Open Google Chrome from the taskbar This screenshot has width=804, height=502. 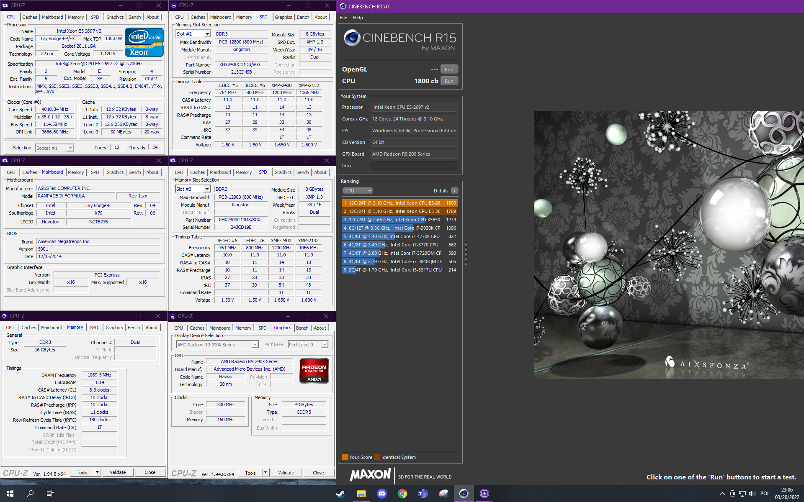coord(402,494)
